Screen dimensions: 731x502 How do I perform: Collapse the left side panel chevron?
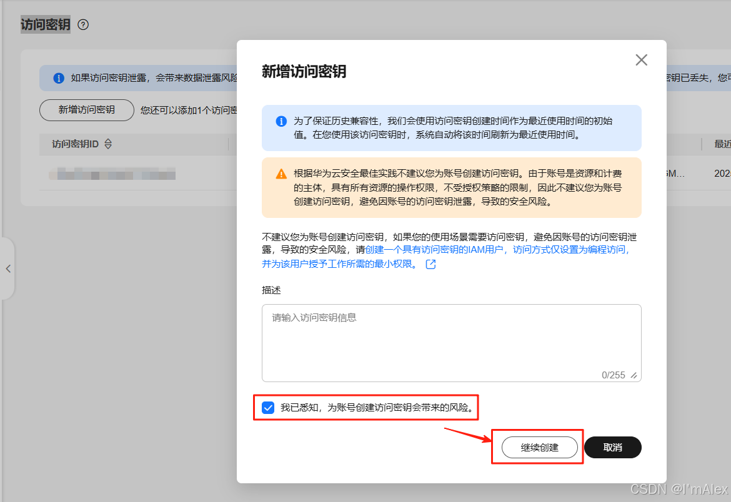[8, 268]
